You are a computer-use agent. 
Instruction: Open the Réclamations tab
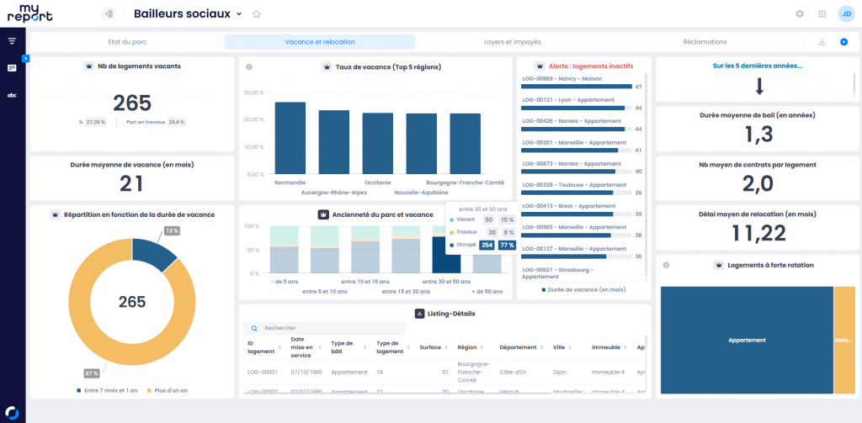point(705,42)
